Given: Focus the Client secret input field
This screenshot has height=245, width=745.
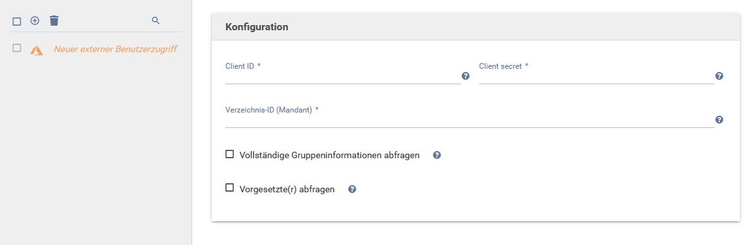Looking at the screenshot, I should pos(596,76).
